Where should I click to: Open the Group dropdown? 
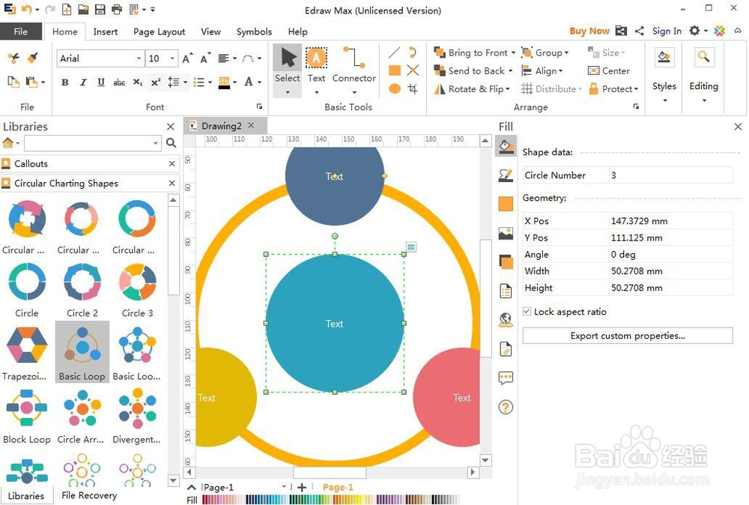[545, 52]
